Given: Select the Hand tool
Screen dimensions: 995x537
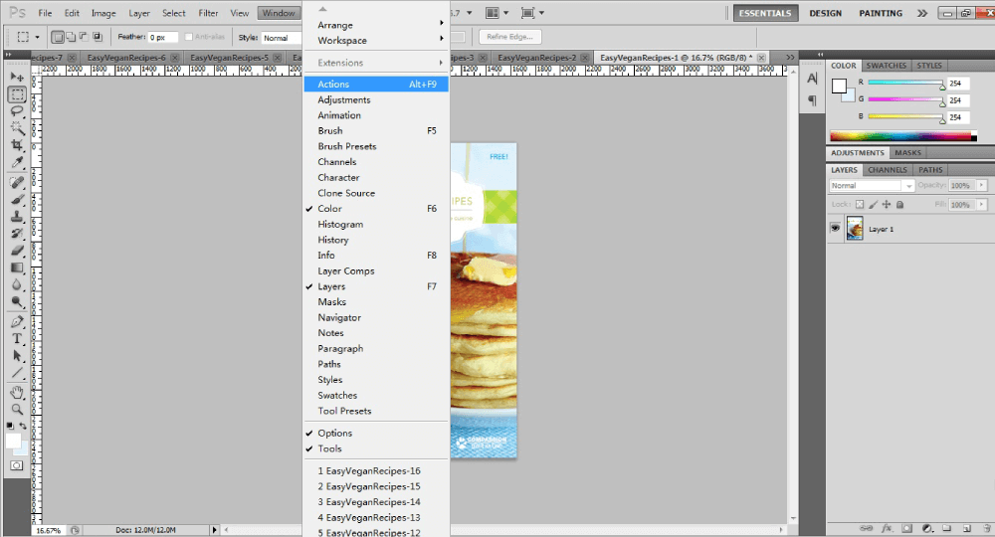Looking at the screenshot, I should [x=17, y=392].
